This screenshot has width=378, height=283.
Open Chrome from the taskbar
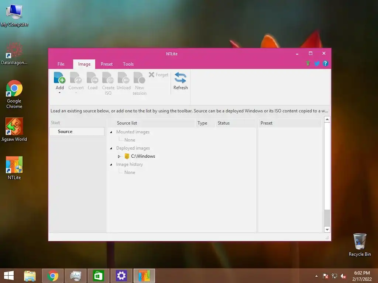[x=53, y=276]
